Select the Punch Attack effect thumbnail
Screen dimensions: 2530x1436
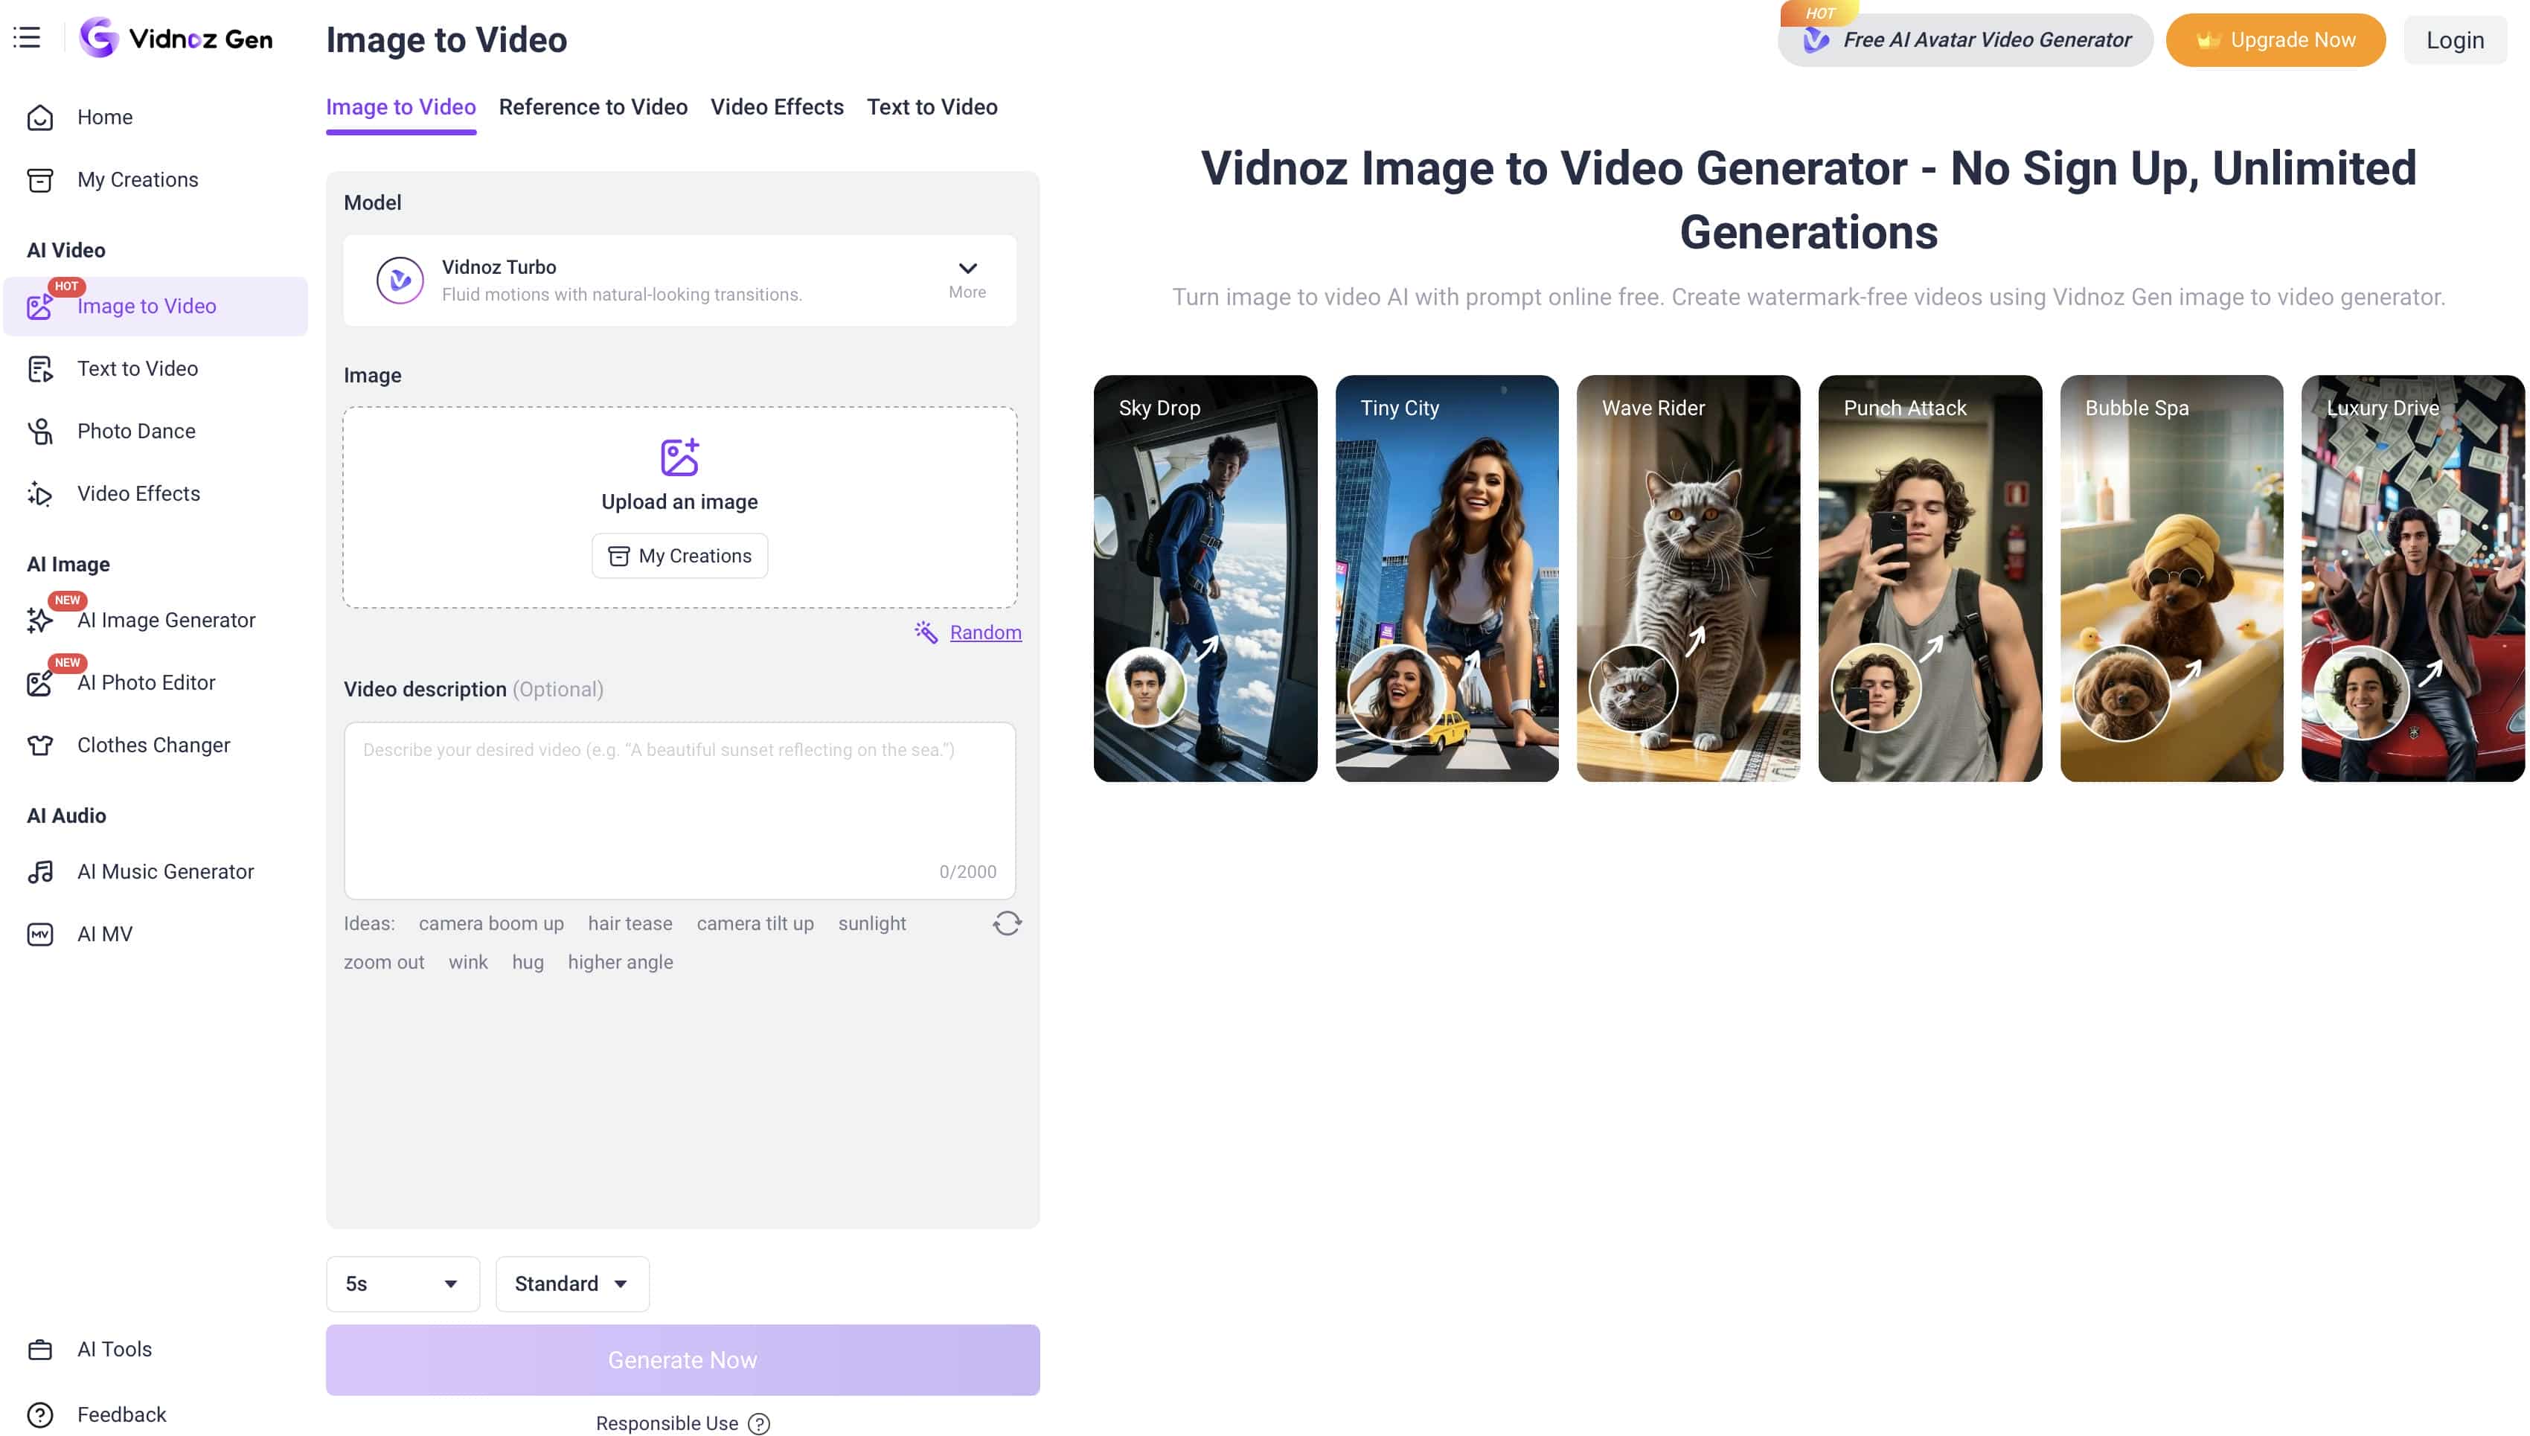pos(1929,578)
